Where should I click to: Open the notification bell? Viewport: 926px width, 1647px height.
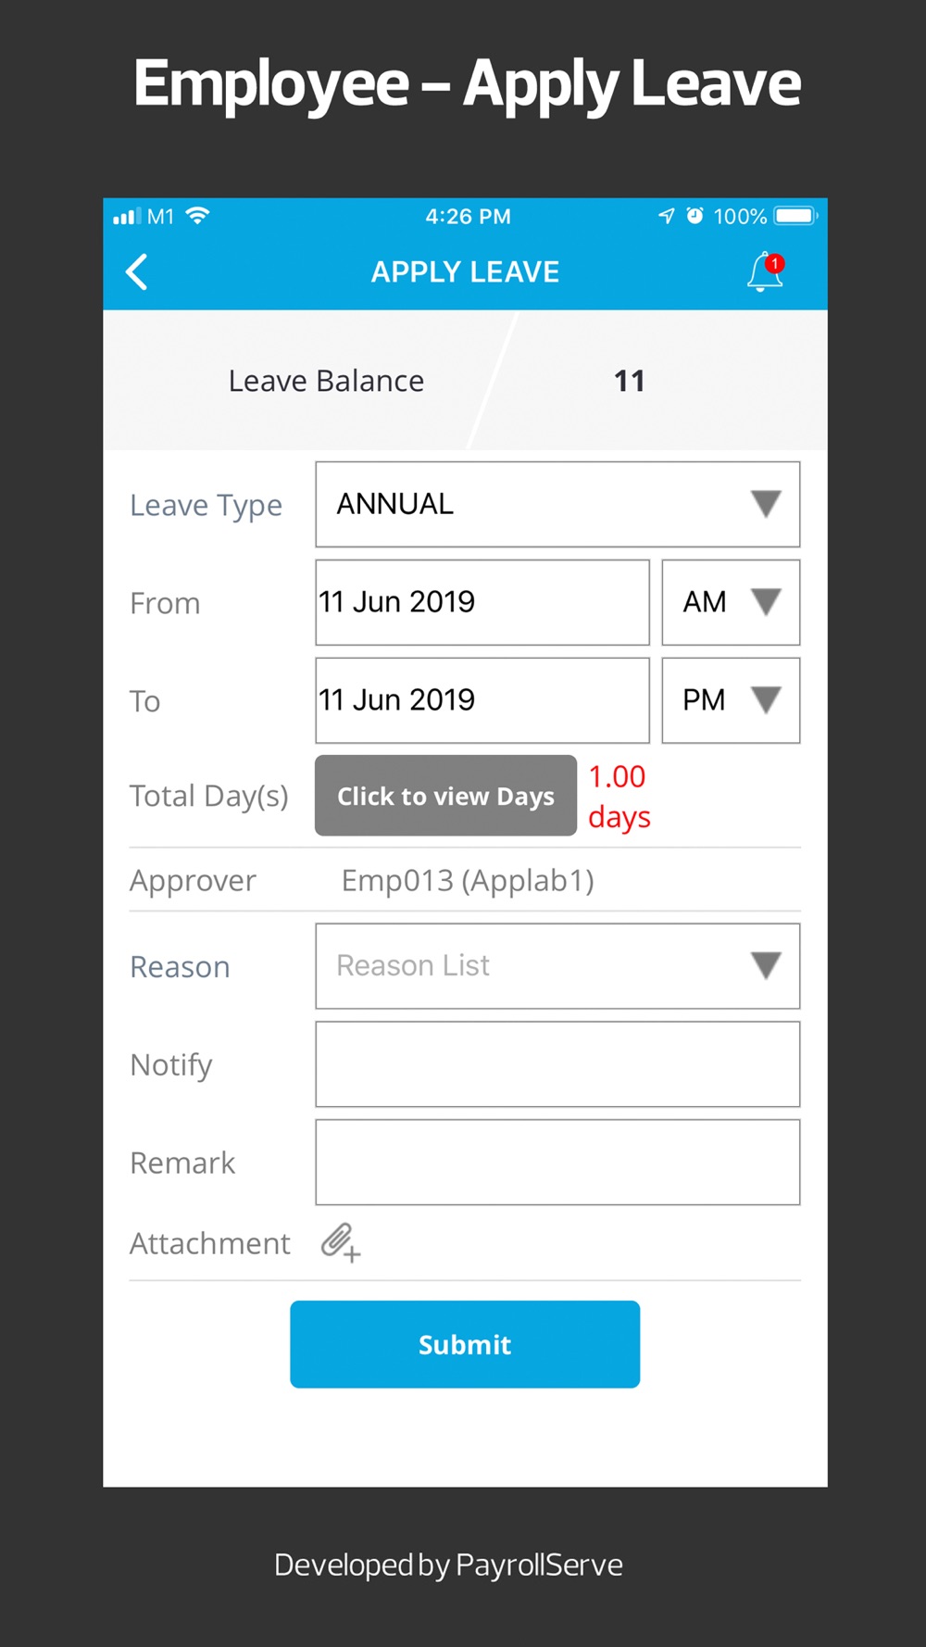click(x=765, y=272)
